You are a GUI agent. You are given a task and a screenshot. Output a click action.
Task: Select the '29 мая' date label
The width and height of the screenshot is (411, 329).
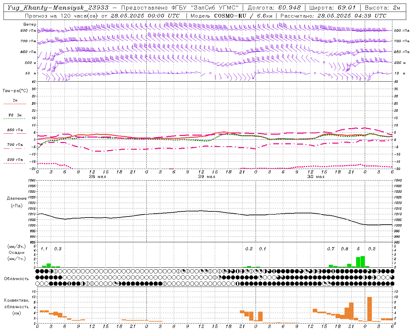tap(206, 177)
